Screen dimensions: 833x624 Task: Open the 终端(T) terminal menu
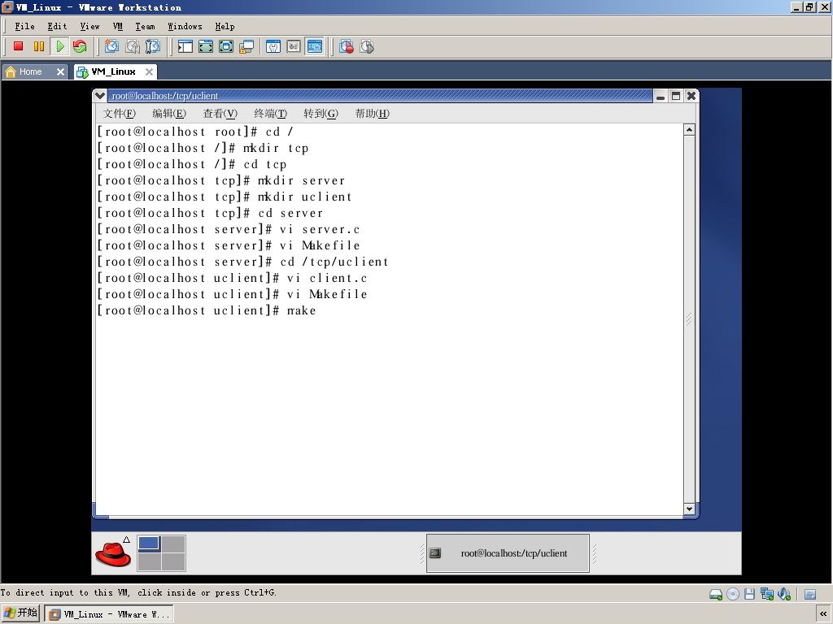(x=270, y=114)
